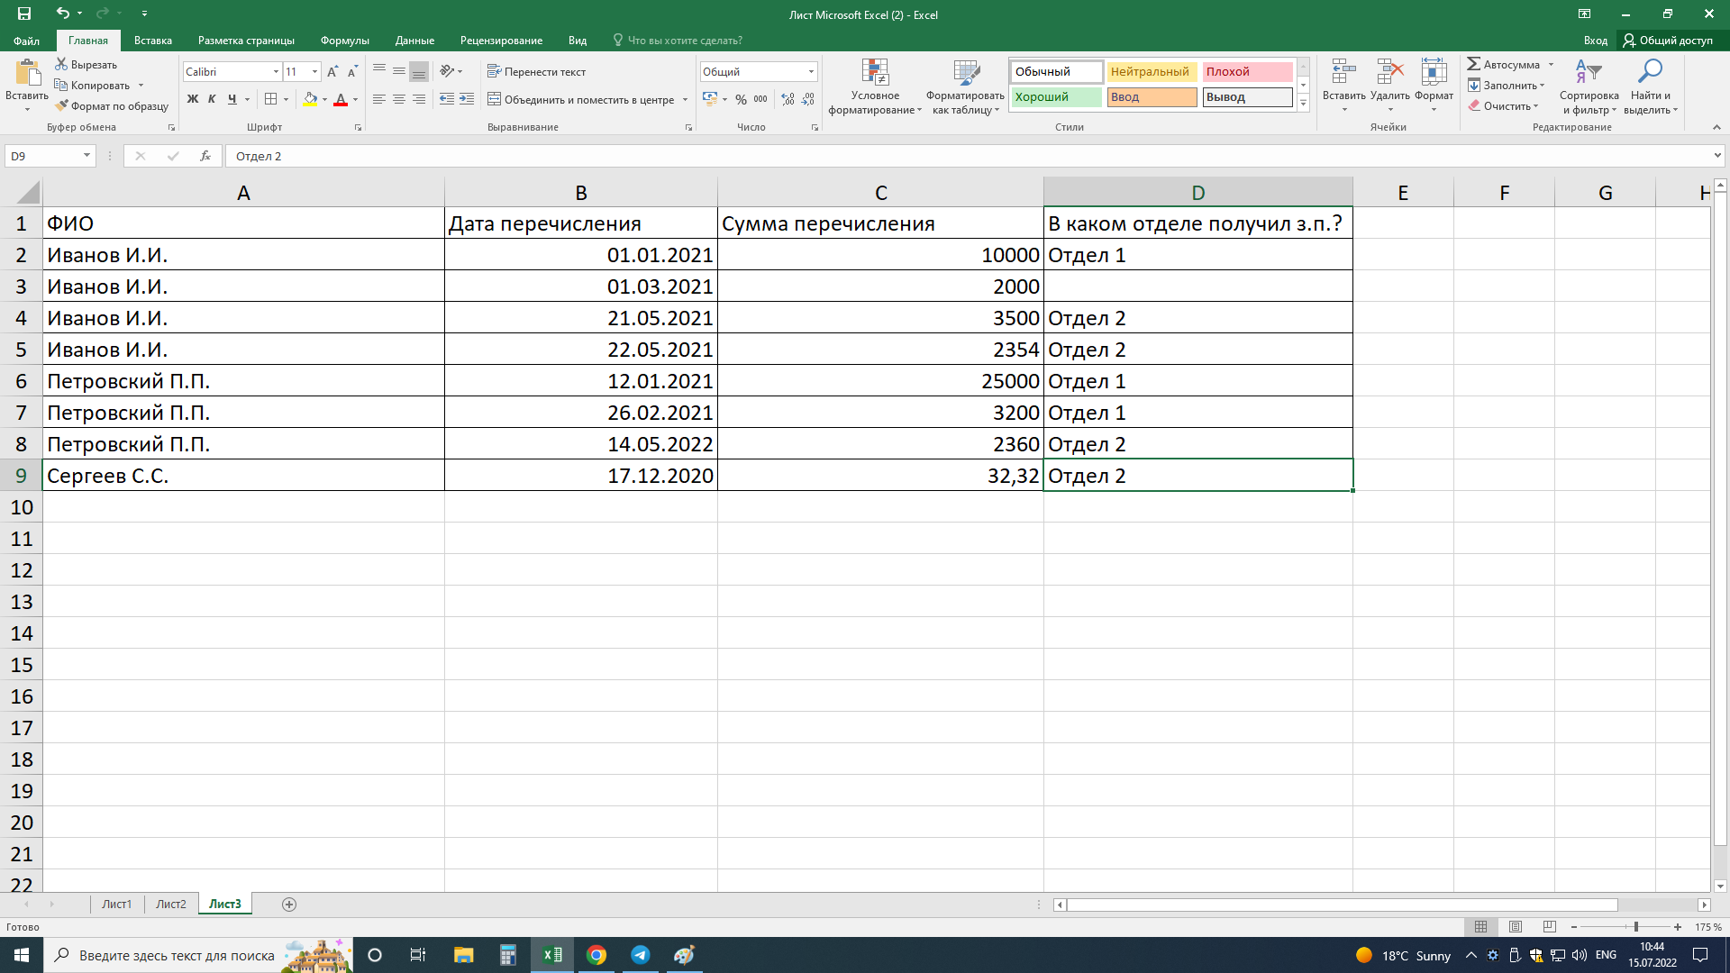
Task: Click the decrease decimal icon
Action: tap(808, 99)
